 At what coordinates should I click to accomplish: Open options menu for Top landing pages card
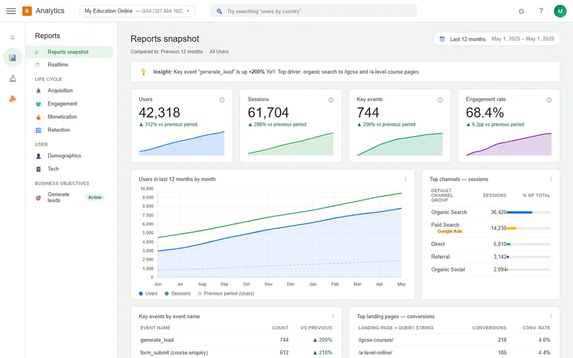tap(551, 316)
